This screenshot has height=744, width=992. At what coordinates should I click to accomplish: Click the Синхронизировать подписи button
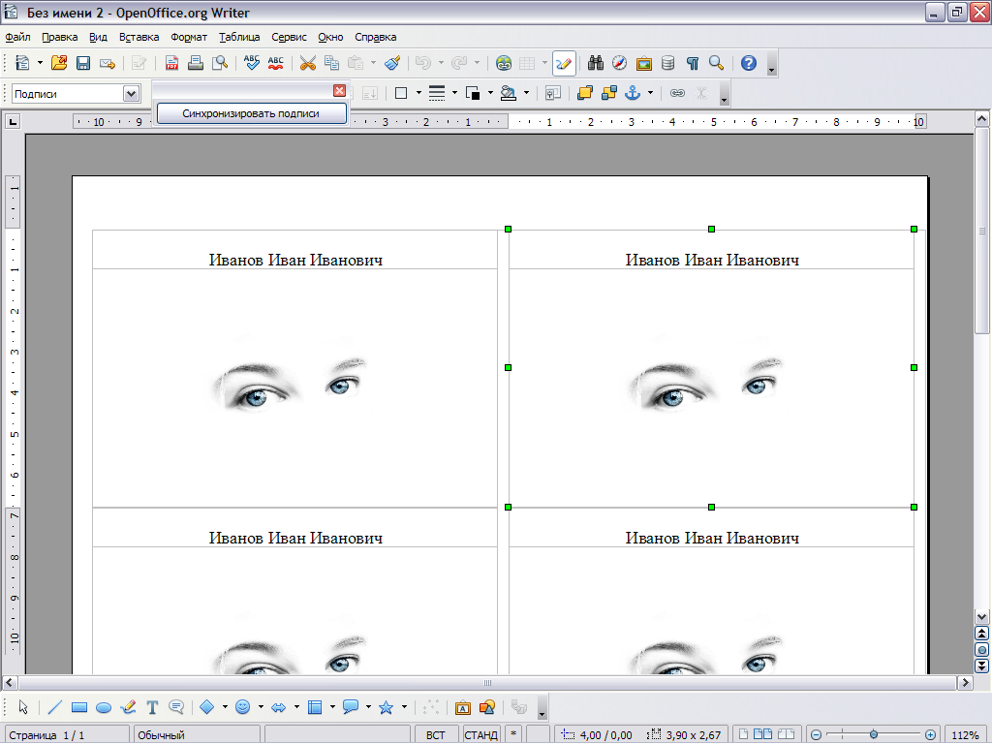pyautogui.click(x=251, y=114)
